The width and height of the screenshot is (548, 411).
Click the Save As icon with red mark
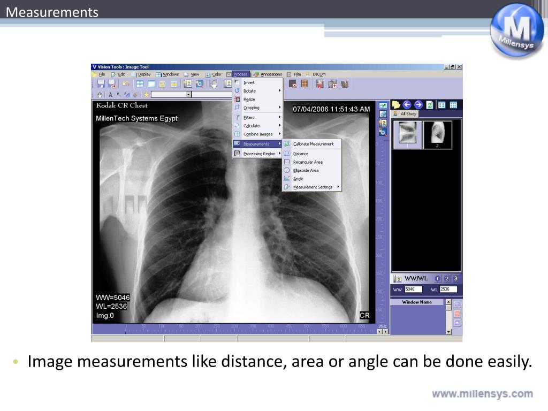click(112, 84)
